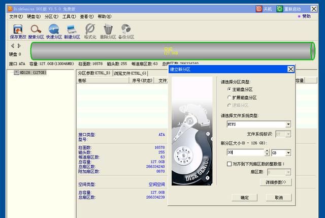This screenshot has width=325, height=218.
Task: Switch to the 浏览文件(CTRL_G) tab
Action: click(130, 73)
